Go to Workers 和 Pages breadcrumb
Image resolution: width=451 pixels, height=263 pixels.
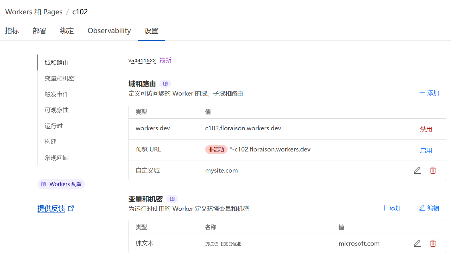pos(34,12)
